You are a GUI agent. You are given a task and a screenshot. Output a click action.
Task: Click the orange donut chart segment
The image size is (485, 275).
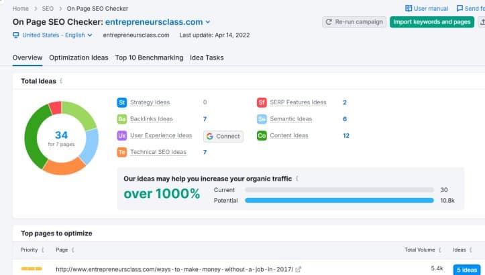[64, 167]
